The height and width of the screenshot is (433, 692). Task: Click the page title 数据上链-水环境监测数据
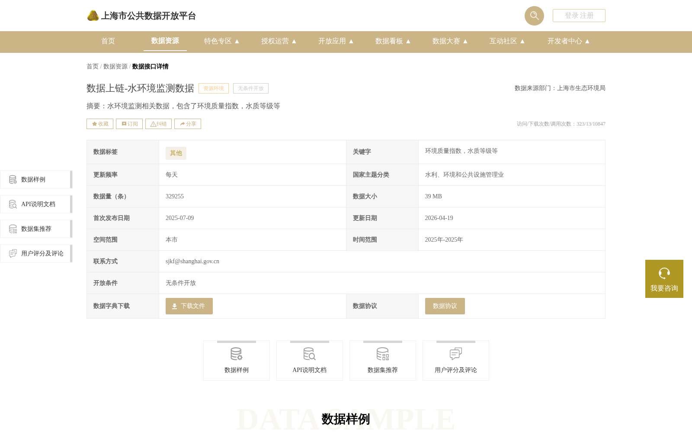coord(140,88)
